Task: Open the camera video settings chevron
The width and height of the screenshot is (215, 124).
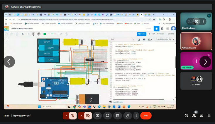Action: click(x=82, y=116)
